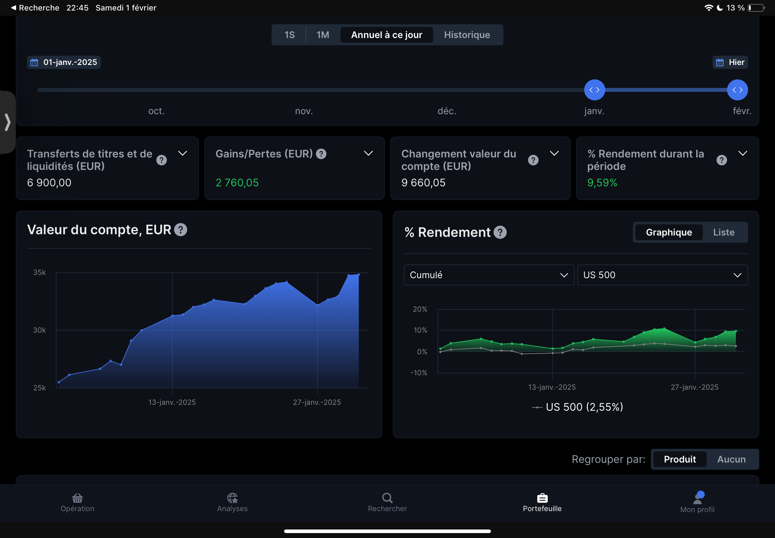Image resolution: width=775 pixels, height=538 pixels.
Task: Switch % Rendement view to Liste
Action: tap(724, 232)
